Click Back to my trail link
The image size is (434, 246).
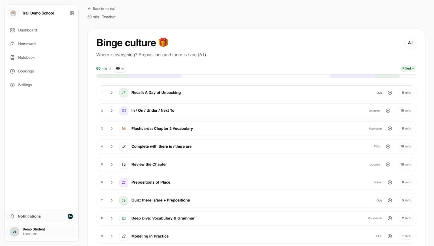click(101, 9)
